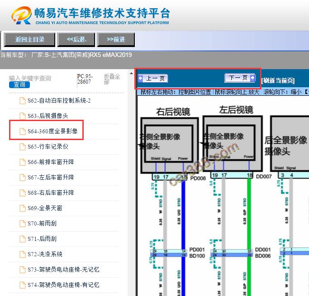Click the PD001 connector label
309x296 pixels.
197,249
